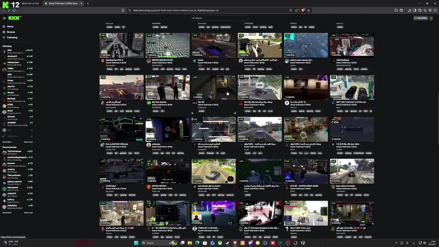Click the share icon in address bar
Viewport: 439px width, 247px height.
click(x=297, y=10)
